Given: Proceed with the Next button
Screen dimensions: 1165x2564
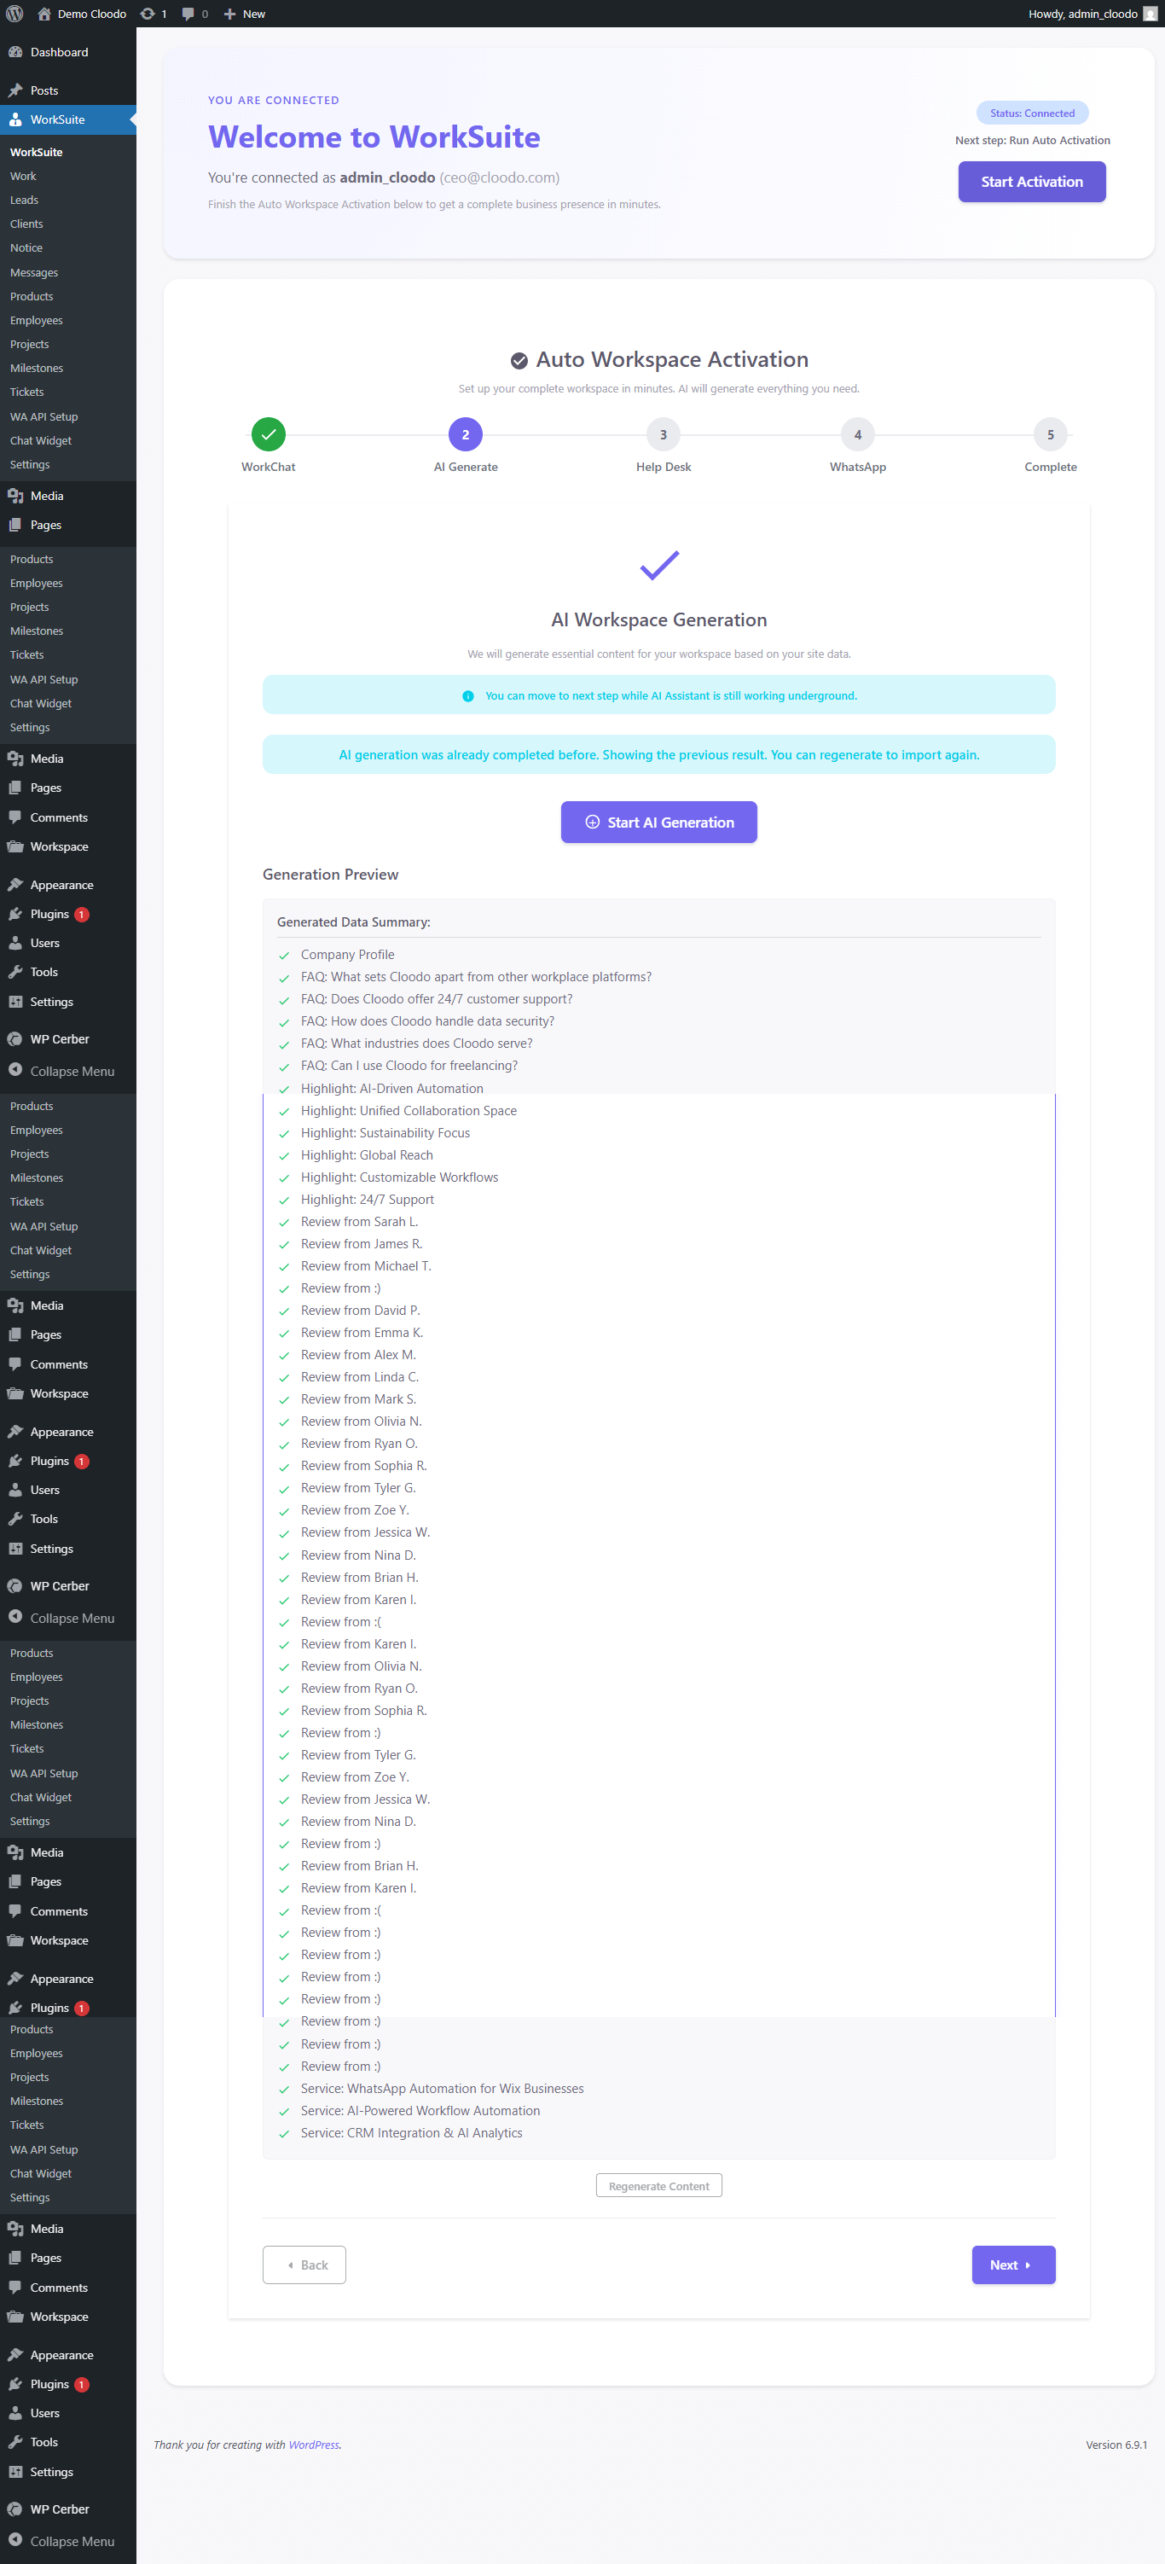Looking at the screenshot, I should (1013, 2265).
